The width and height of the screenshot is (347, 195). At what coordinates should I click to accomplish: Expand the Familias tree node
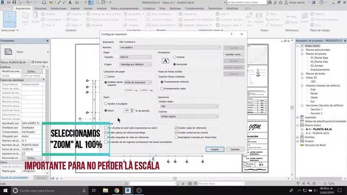[x=298, y=137]
